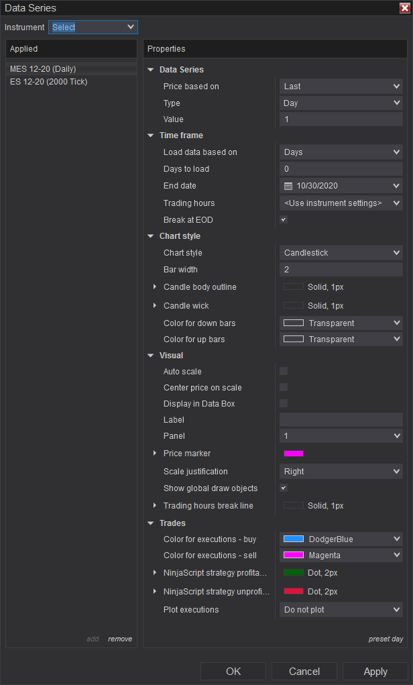This screenshot has width=413, height=685.
Task: Expand Trading hours break line options
Action: 155,505
